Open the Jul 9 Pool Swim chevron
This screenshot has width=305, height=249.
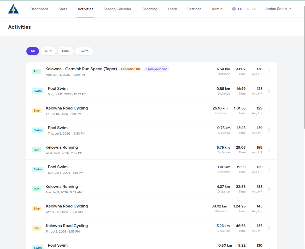pos(269,130)
